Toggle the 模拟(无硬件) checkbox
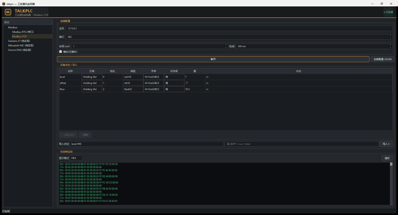This screenshot has width=398, height=215. (x=61, y=52)
